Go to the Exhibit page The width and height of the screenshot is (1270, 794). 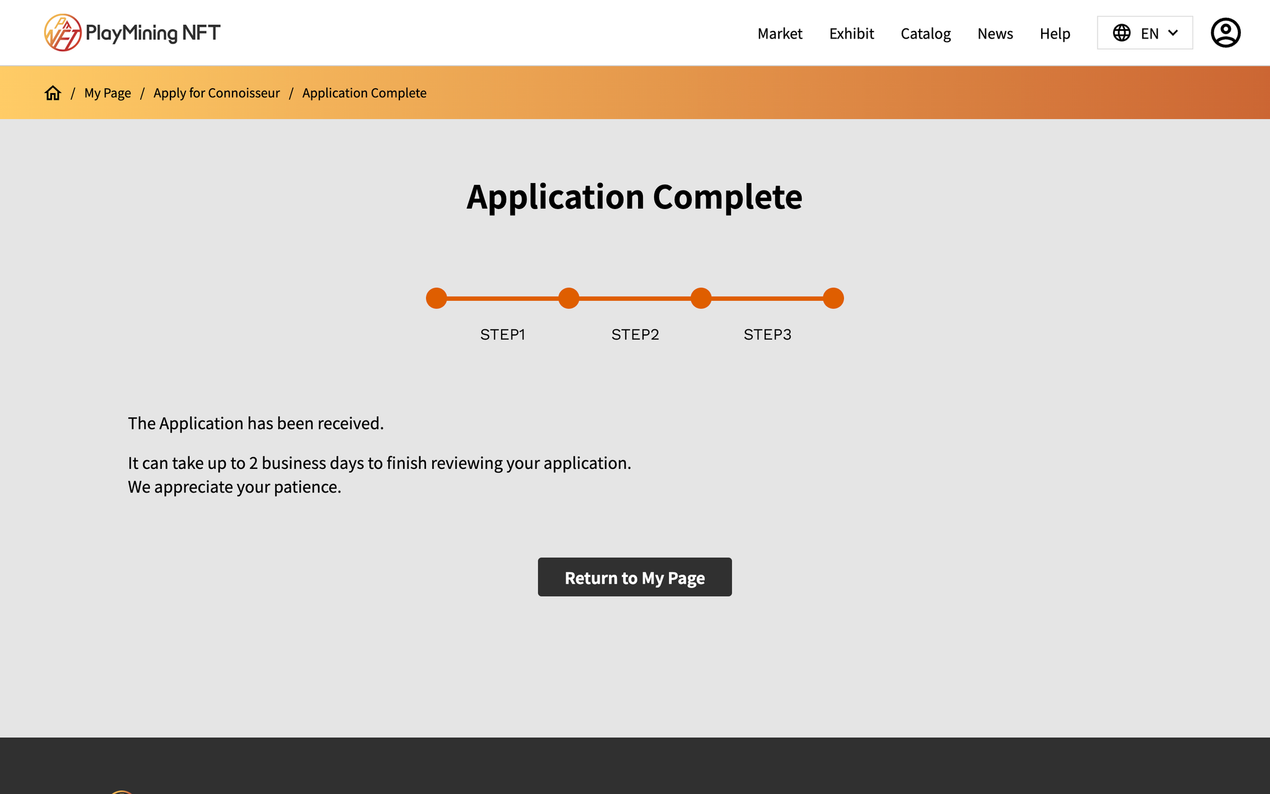coord(851,33)
